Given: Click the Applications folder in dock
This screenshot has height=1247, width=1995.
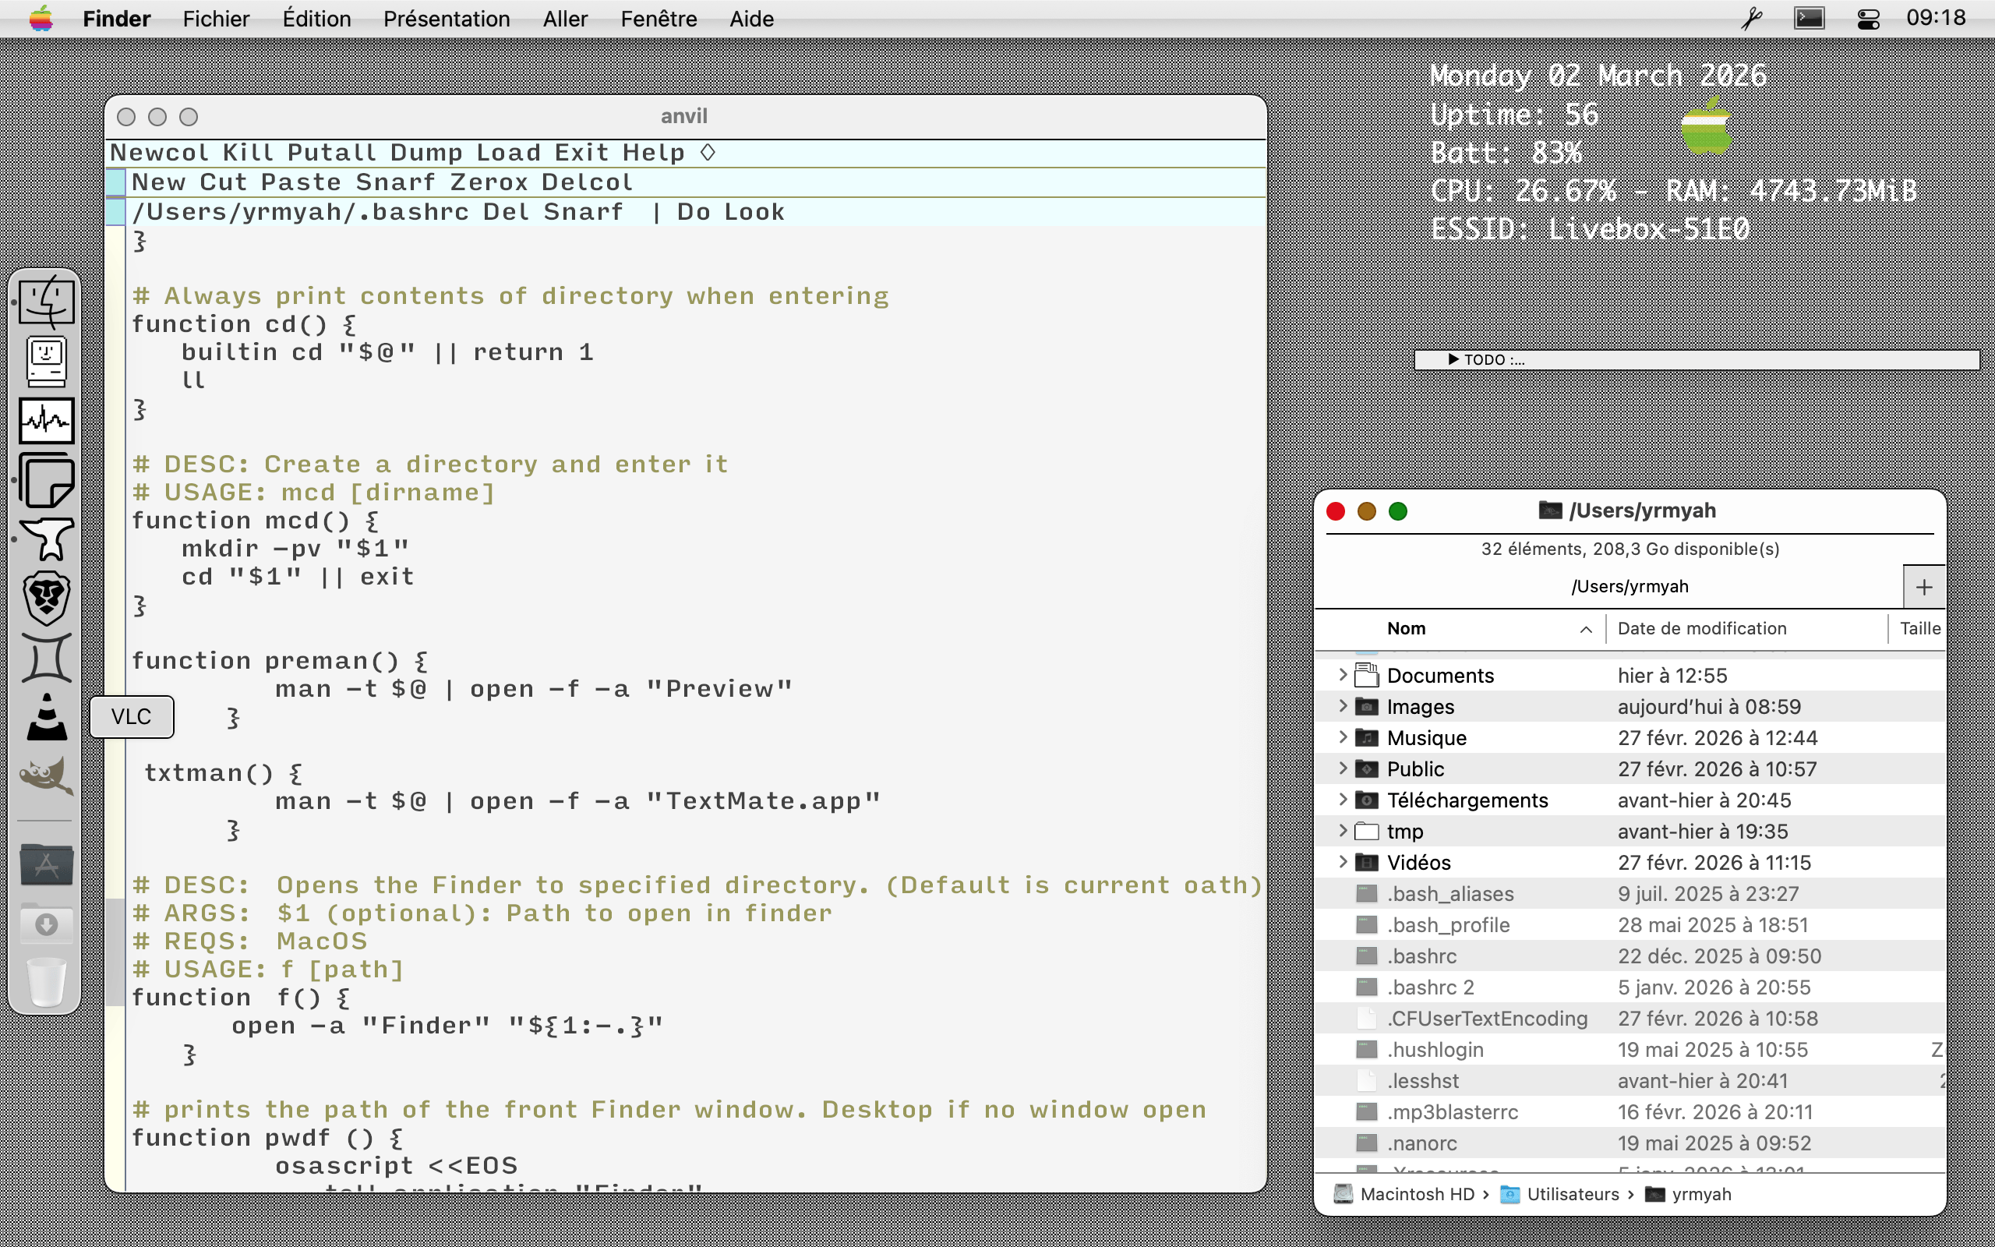Looking at the screenshot, I should tap(46, 864).
